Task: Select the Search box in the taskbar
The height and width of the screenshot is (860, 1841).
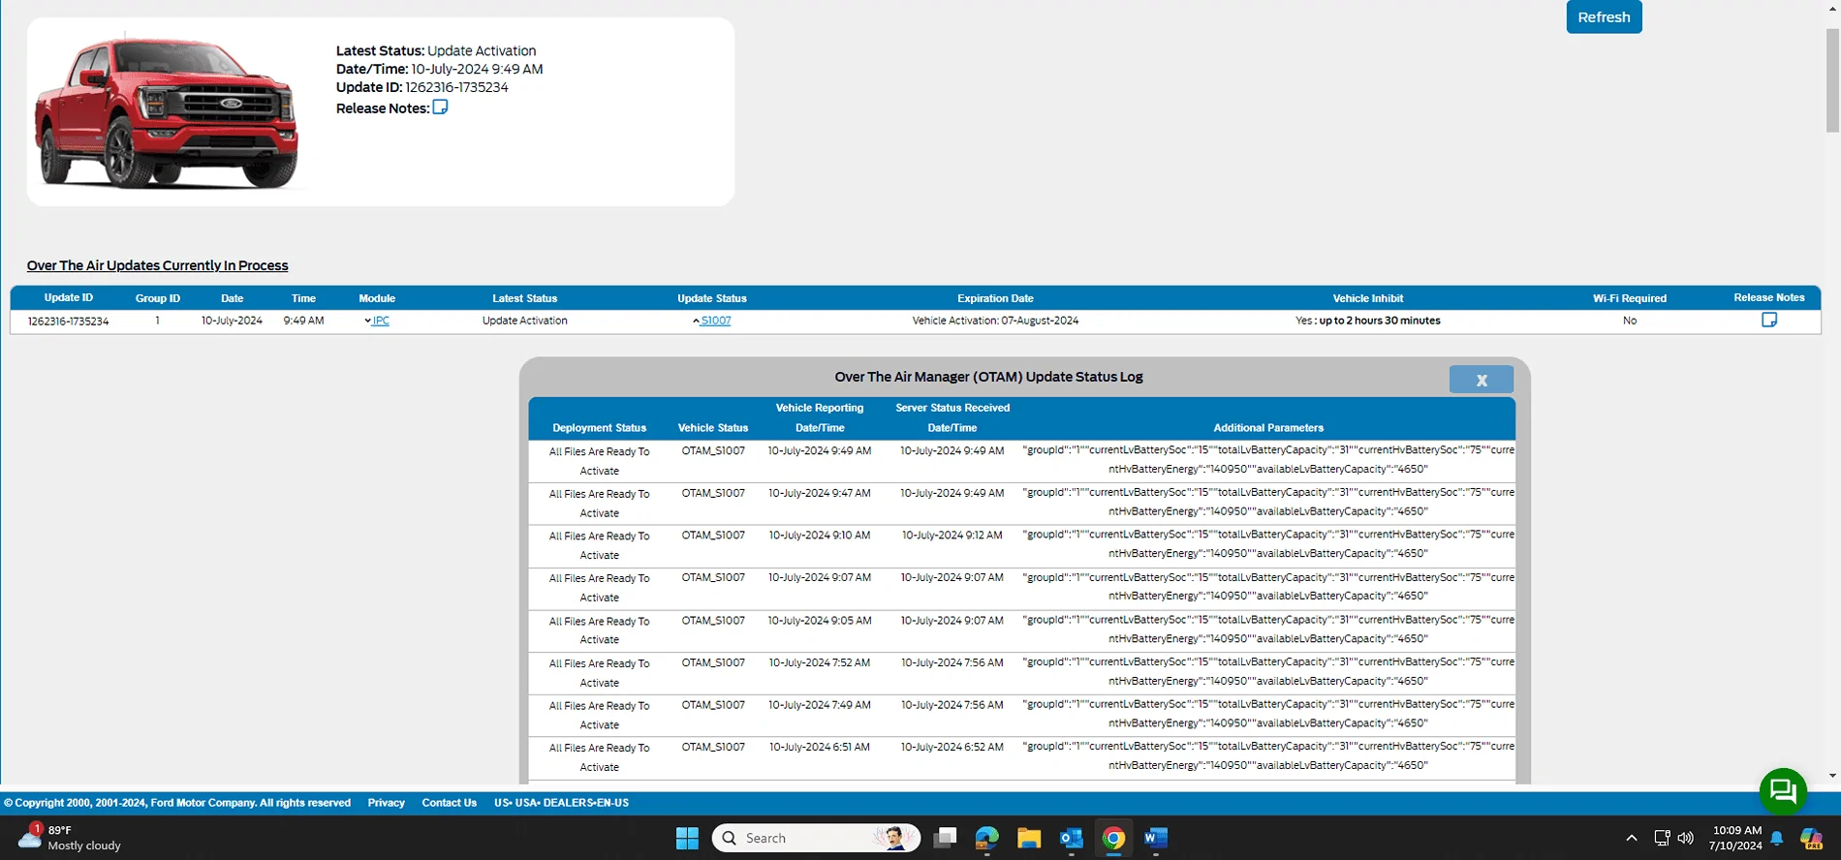Action: point(816,838)
